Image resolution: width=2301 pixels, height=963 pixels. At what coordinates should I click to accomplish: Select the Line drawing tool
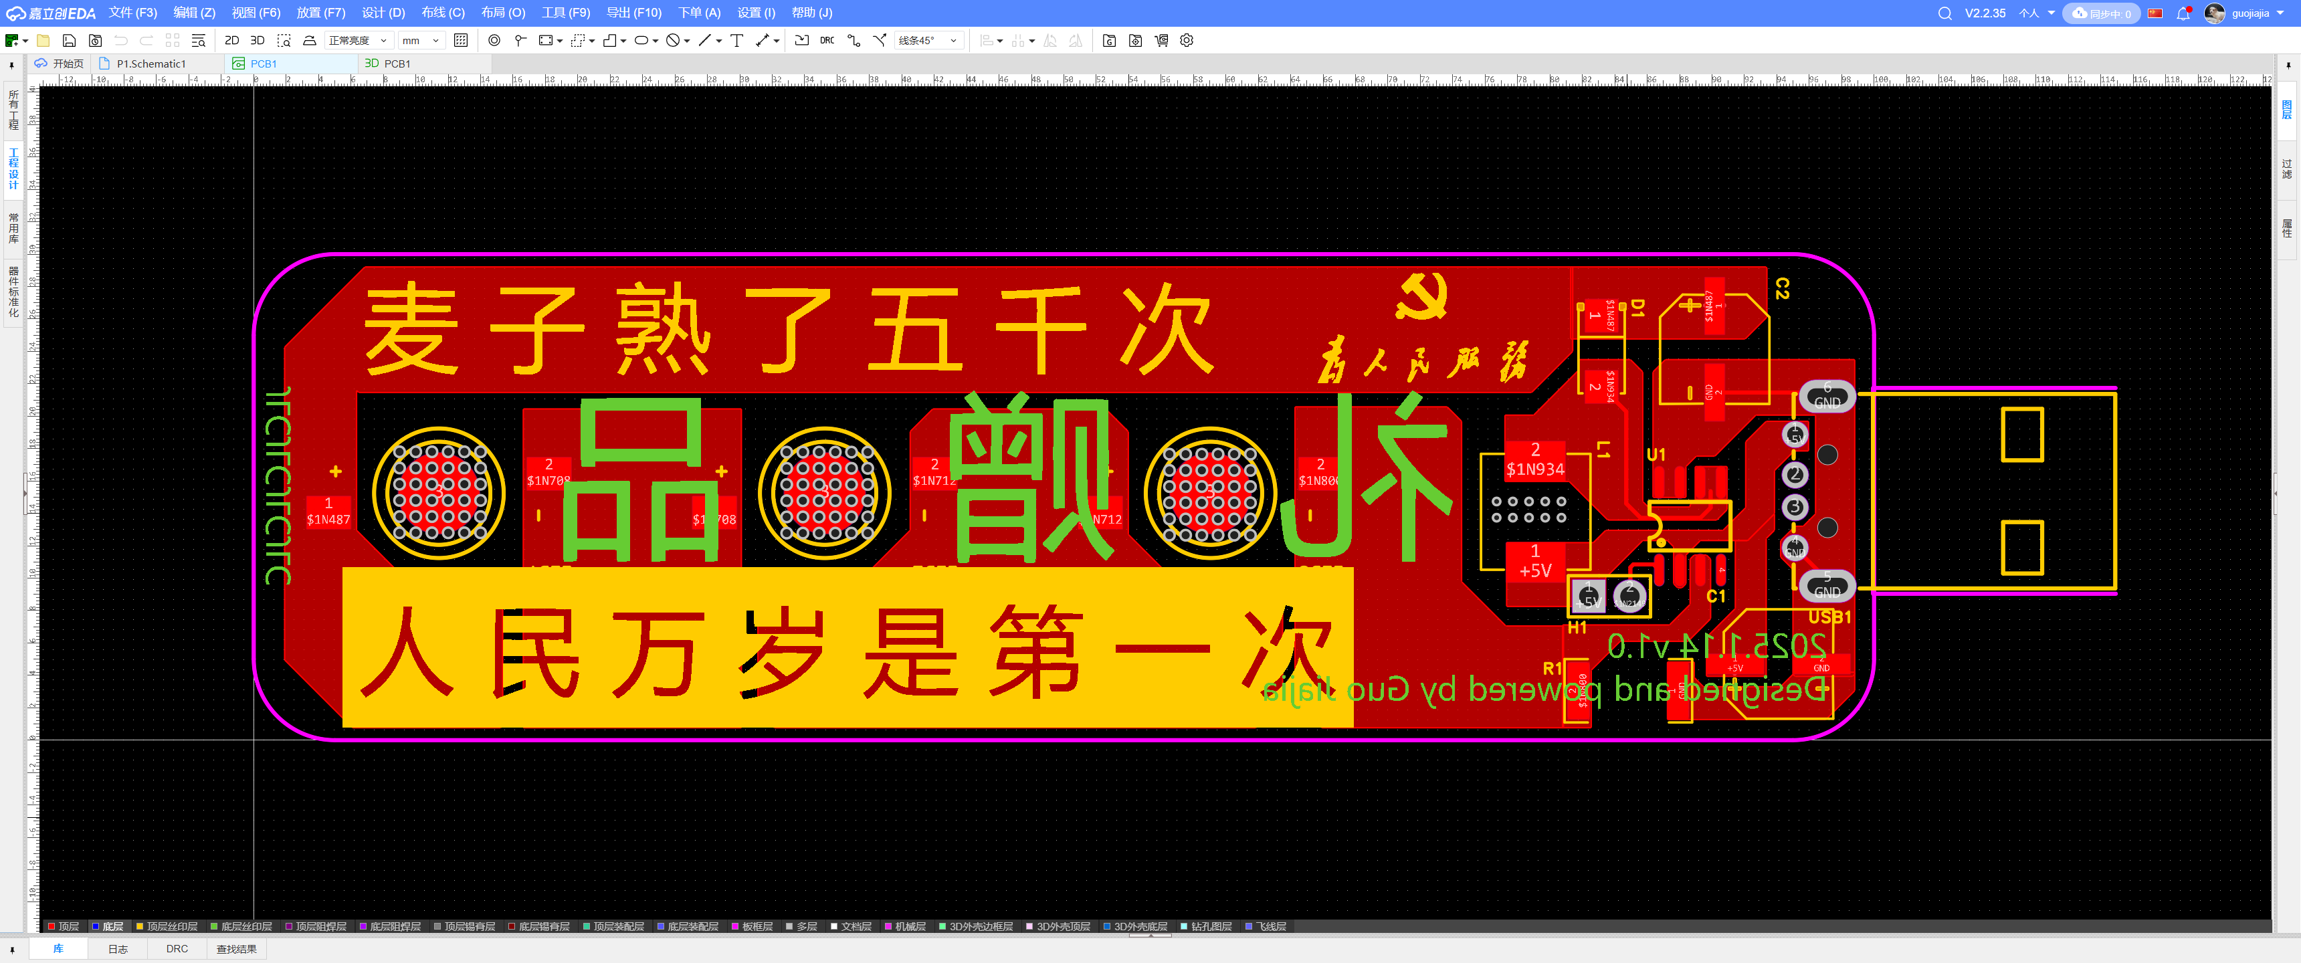pyautogui.click(x=705, y=40)
